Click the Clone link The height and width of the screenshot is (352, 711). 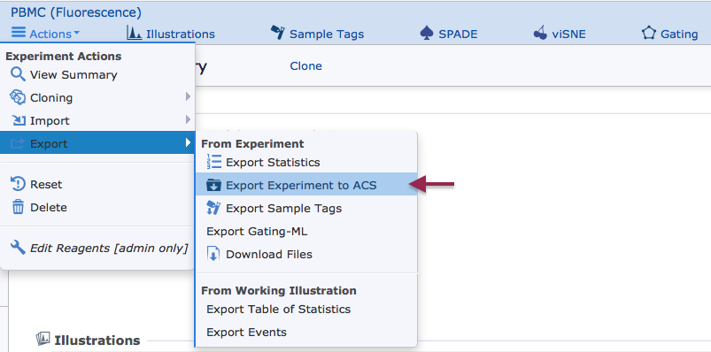click(x=306, y=66)
